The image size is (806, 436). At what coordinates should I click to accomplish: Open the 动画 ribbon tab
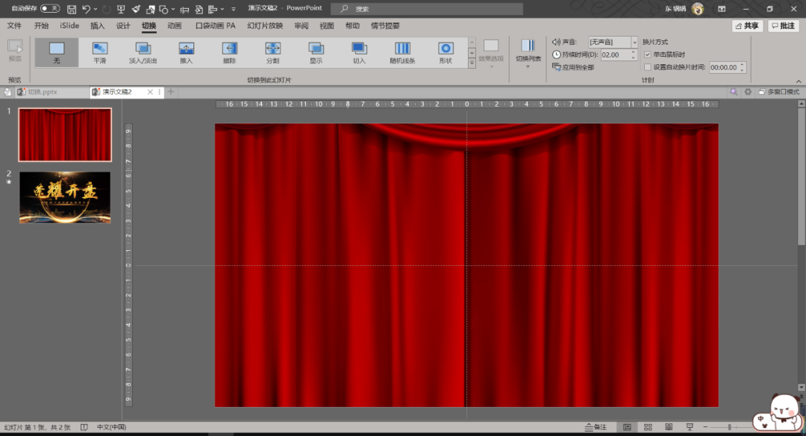[174, 25]
